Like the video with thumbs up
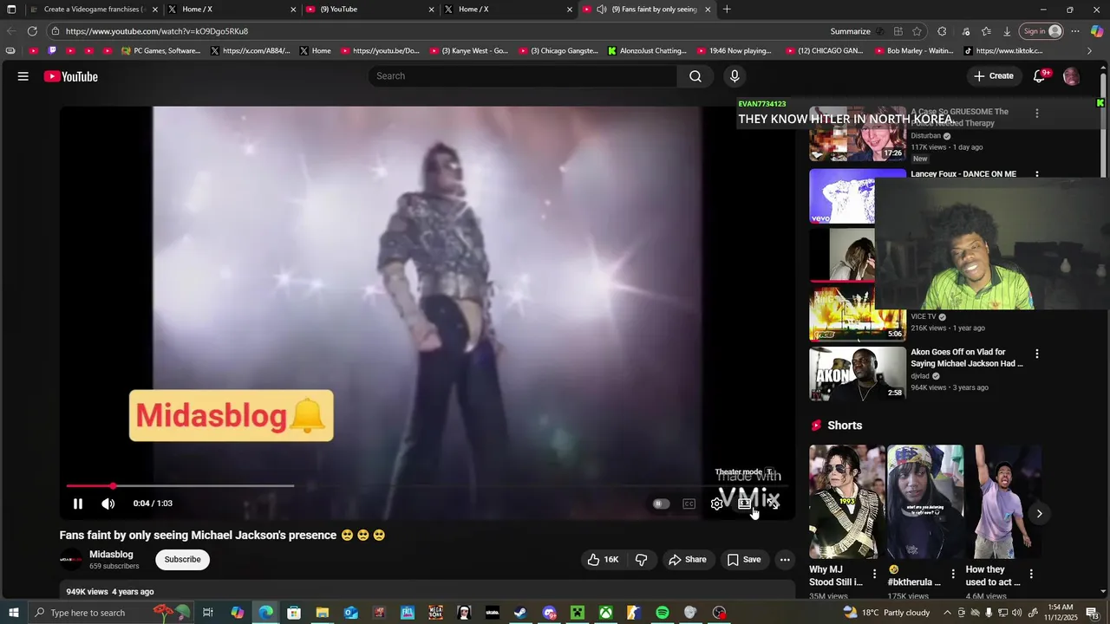The width and height of the screenshot is (1110, 624). (603, 560)
